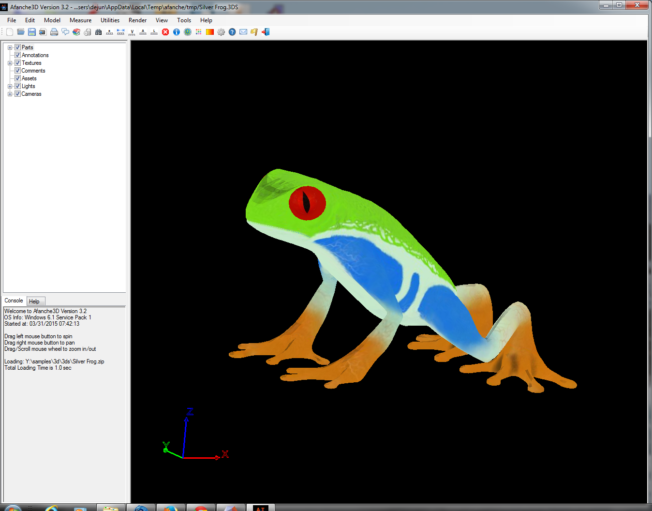The image size is (652, 511).
Task: Click the save floppy disk icon
Action: click(x=32, y=32)
